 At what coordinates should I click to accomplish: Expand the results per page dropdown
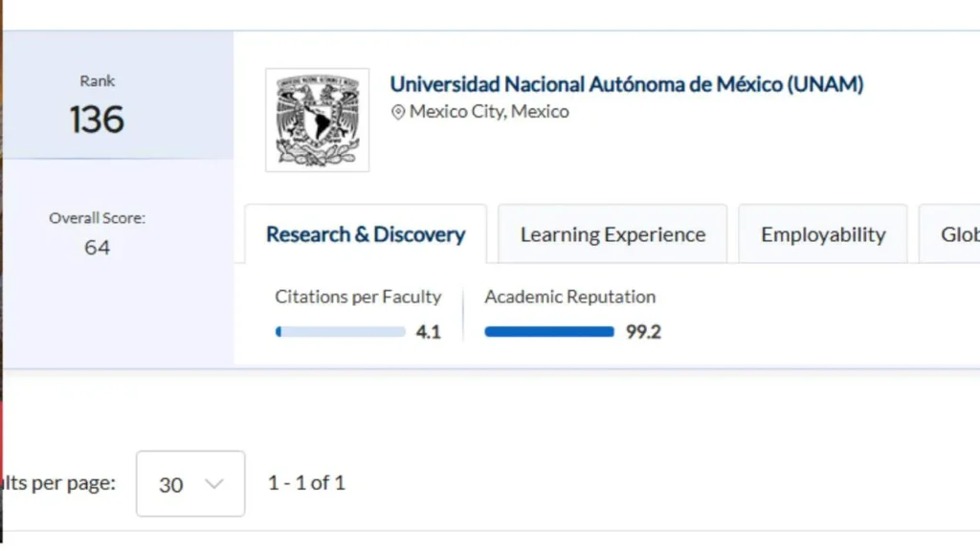(x=190, y=483)
